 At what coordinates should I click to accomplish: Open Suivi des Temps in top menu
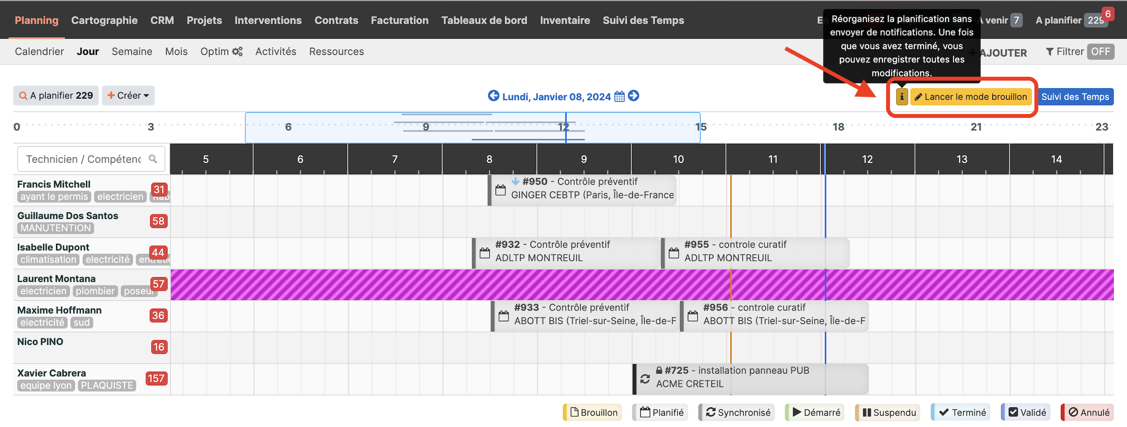click(x=643, y=20)
